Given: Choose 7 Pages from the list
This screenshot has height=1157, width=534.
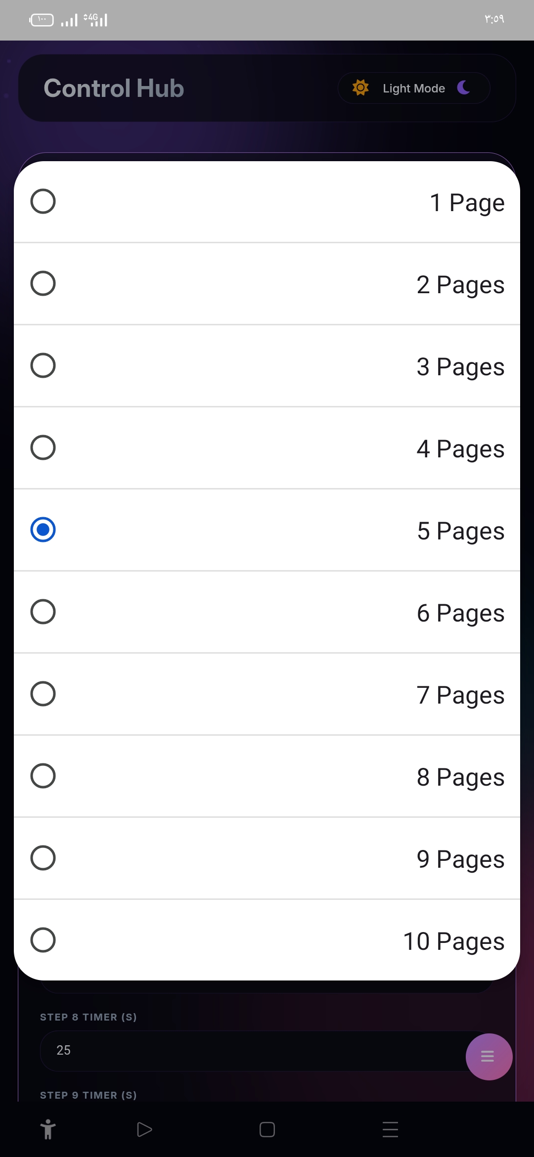Looking at the screenshot, I should click(267, 695).
